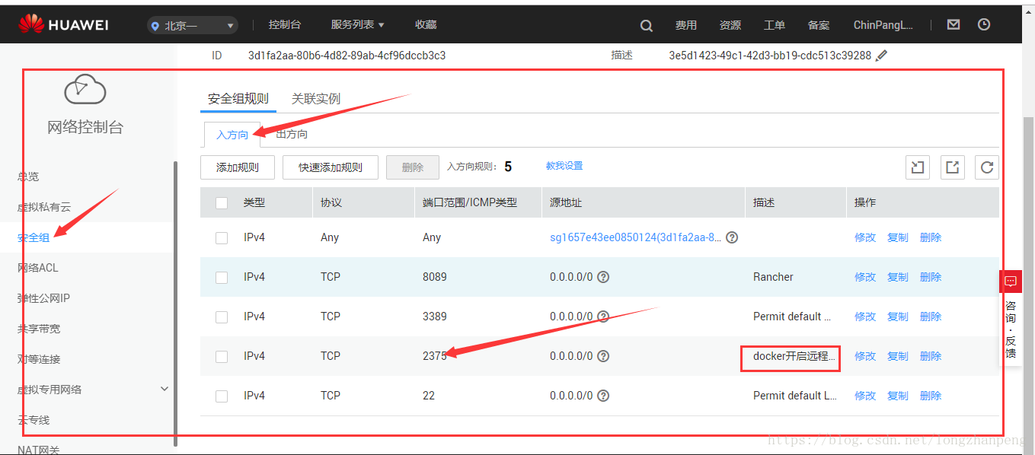Click 删除 for port 8089 rule
The height and width of the screenshot is (455, 1035).
point(931,277)
